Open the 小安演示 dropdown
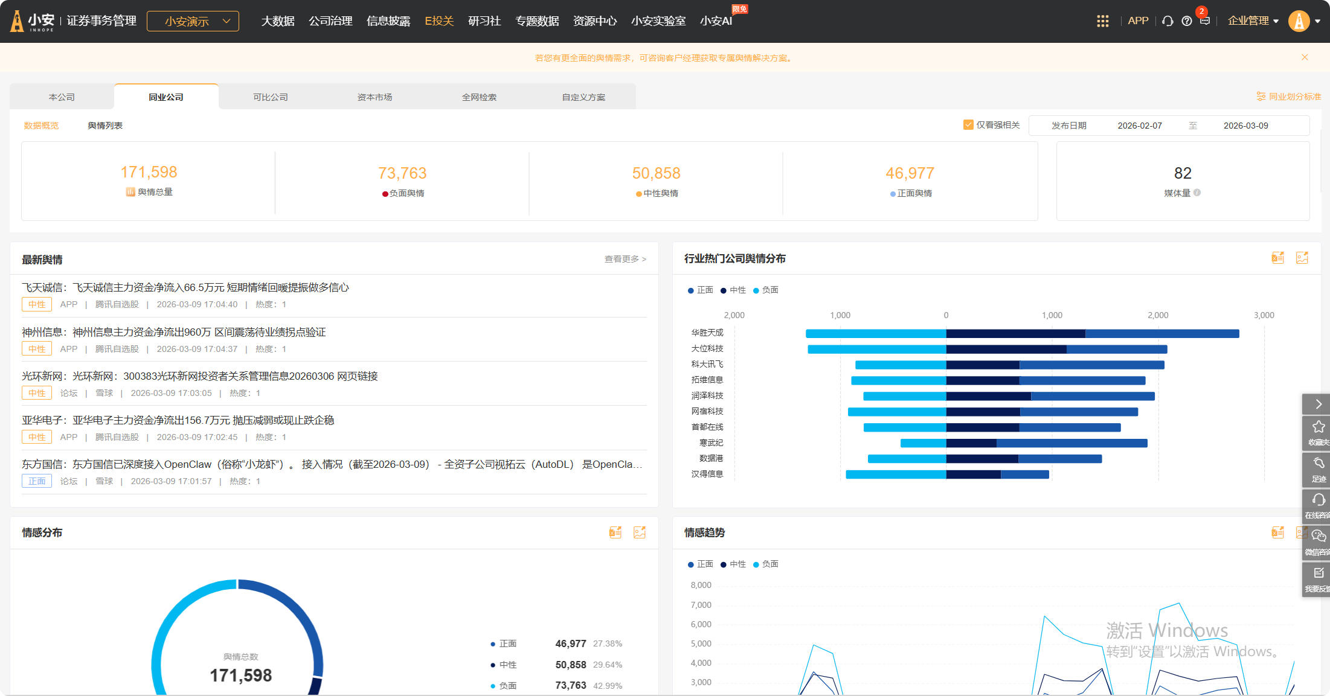This screenshot has width=1330, height=696. pyautogui.click(x=193, y=21)
